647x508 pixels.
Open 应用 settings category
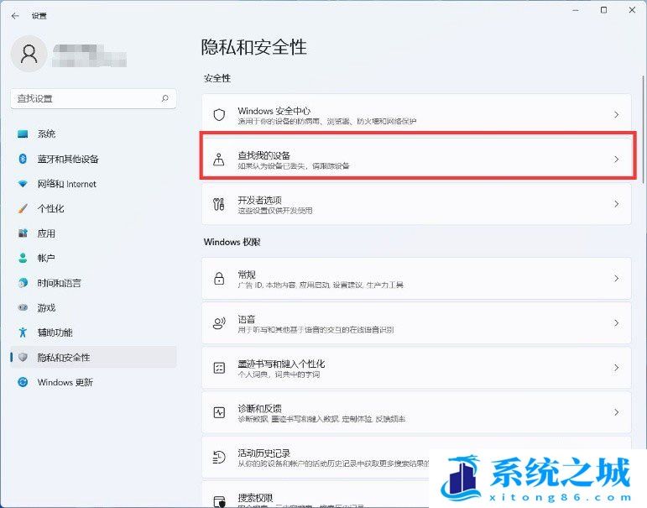point(94,233)
